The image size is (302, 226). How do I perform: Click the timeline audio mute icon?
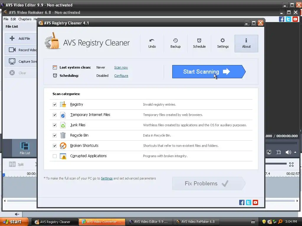pyautogui.click(x=17, y=214)
